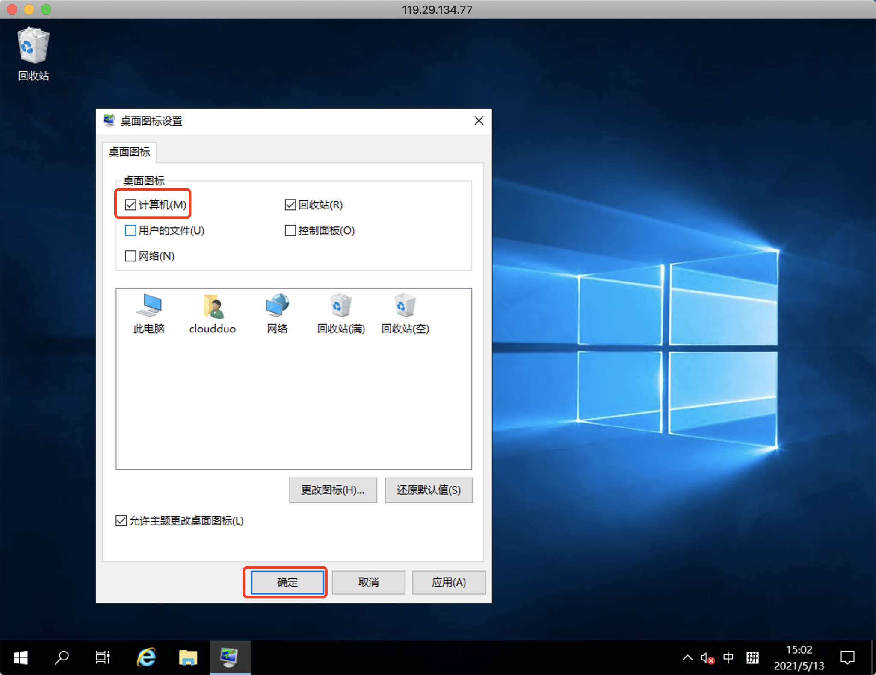
Task: Show hidden system tray icons
Action: pos(687,657)
